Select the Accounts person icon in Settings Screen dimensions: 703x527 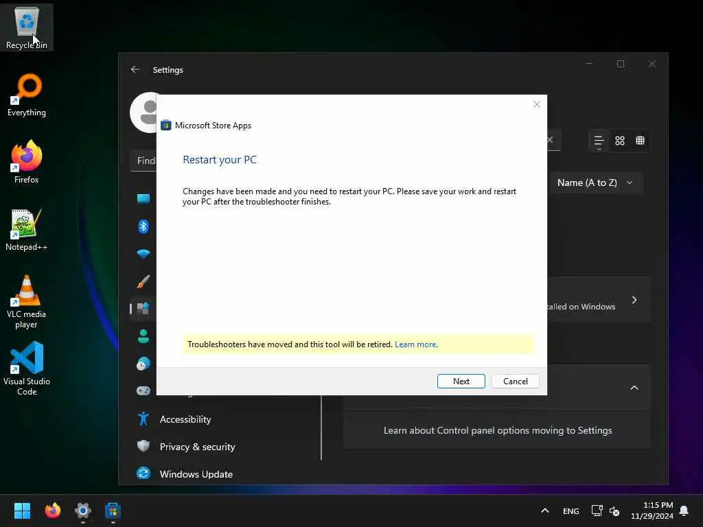point(143,336)
